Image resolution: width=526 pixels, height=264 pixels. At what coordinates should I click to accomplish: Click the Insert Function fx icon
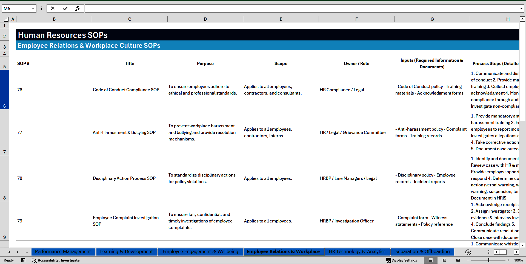click(77, 8)
